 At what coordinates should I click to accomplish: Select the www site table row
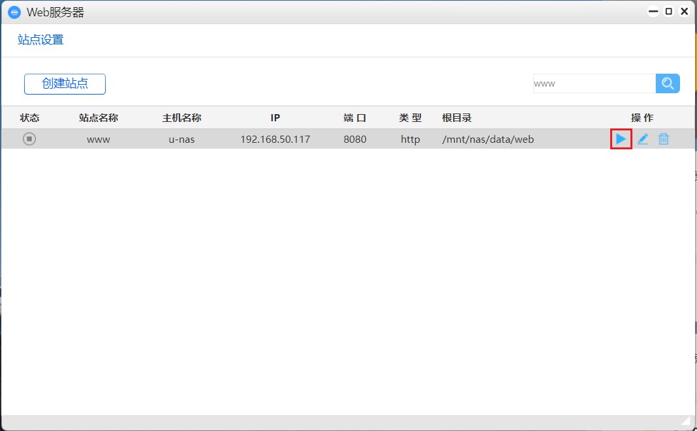point(261,139)
